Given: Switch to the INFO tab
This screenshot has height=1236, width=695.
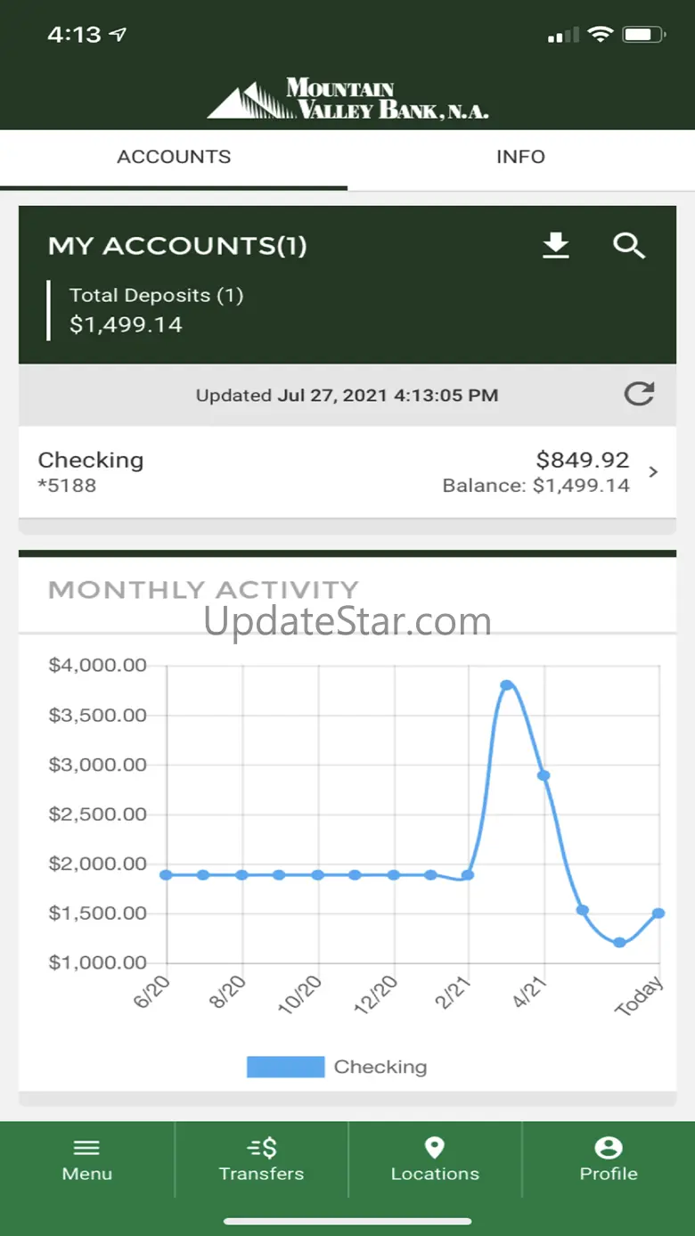Looking at the screenshot, I should 520,157.
